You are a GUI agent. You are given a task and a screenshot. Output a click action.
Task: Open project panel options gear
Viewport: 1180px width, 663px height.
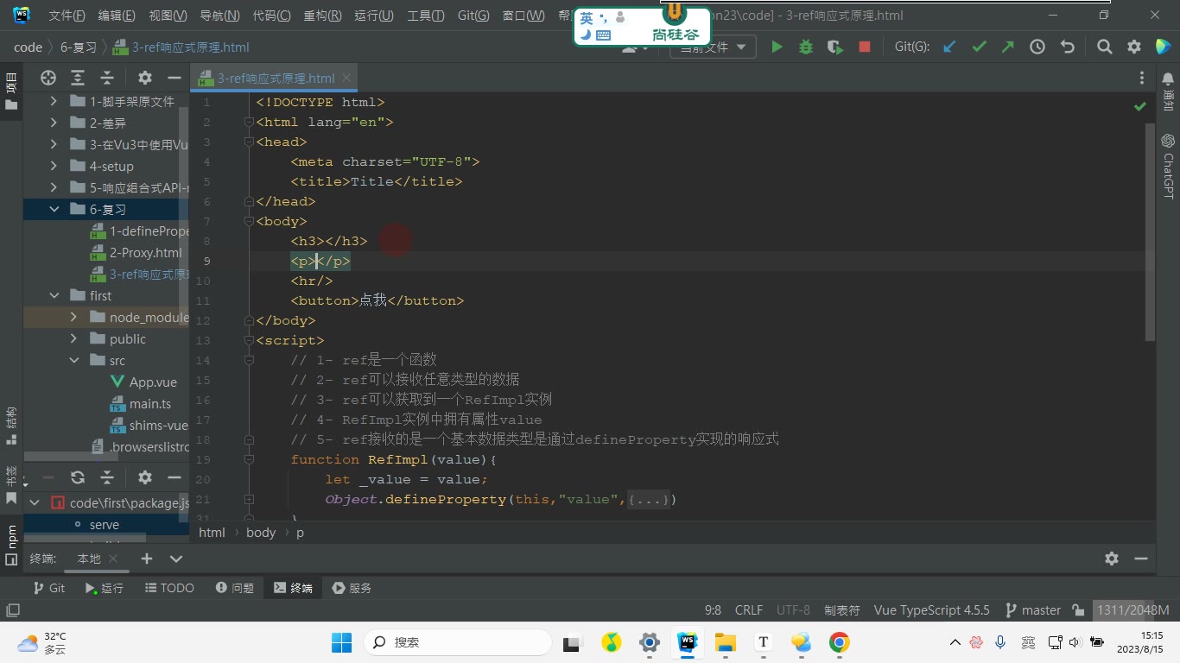coord(145,78)
